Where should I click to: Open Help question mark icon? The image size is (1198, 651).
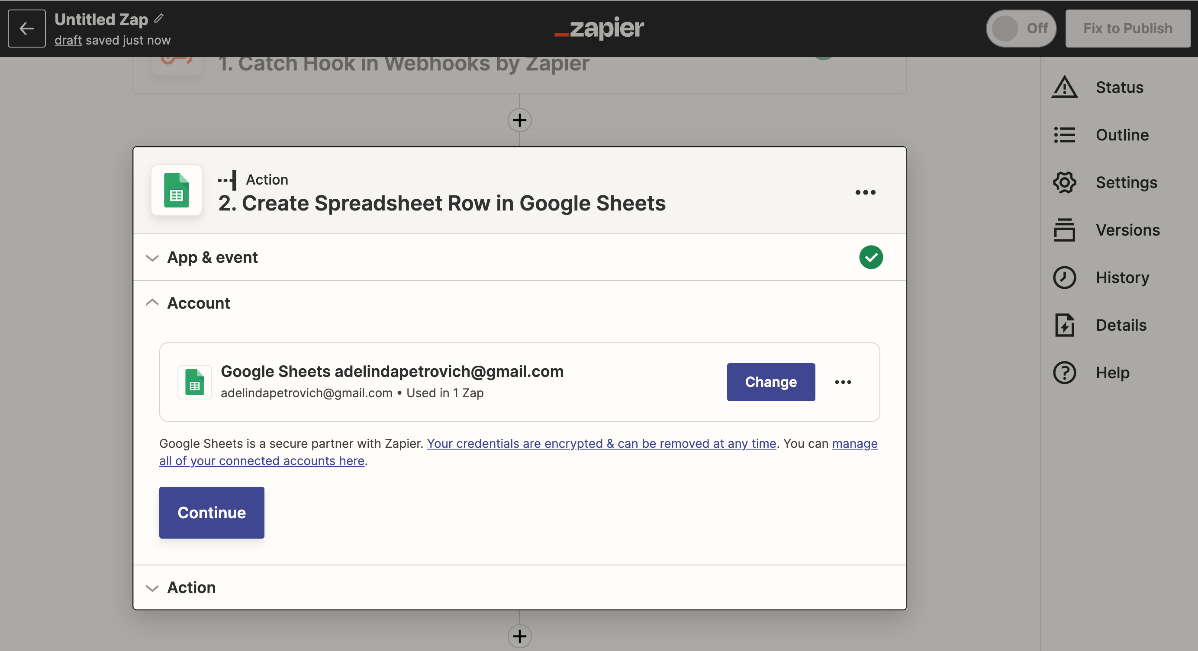(1065, 372)
